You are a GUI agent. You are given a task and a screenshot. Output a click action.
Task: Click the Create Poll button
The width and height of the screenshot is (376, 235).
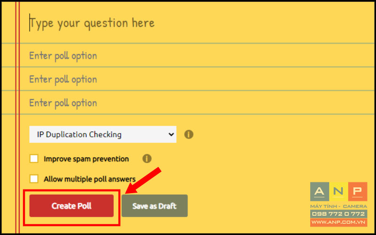point(71,206)
